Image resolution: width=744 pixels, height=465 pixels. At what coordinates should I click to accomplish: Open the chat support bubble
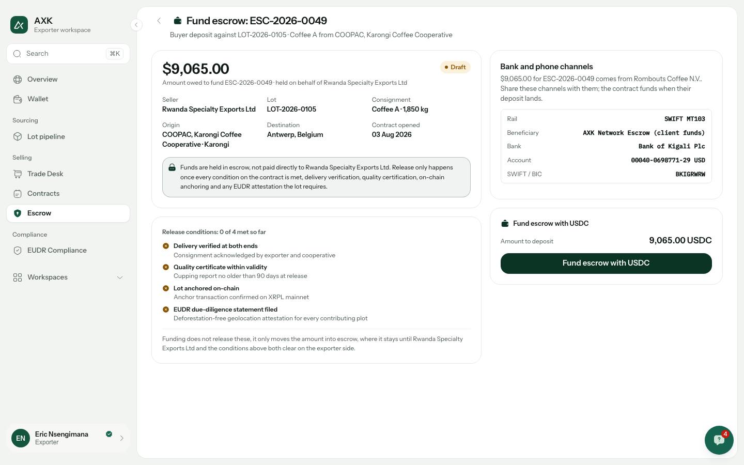tap(719, 440)
